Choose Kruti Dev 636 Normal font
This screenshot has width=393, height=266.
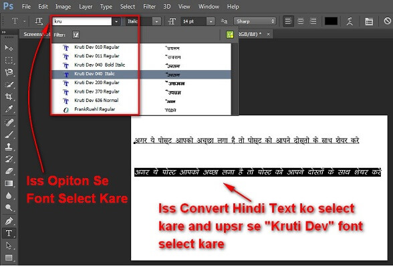point(142,101)
